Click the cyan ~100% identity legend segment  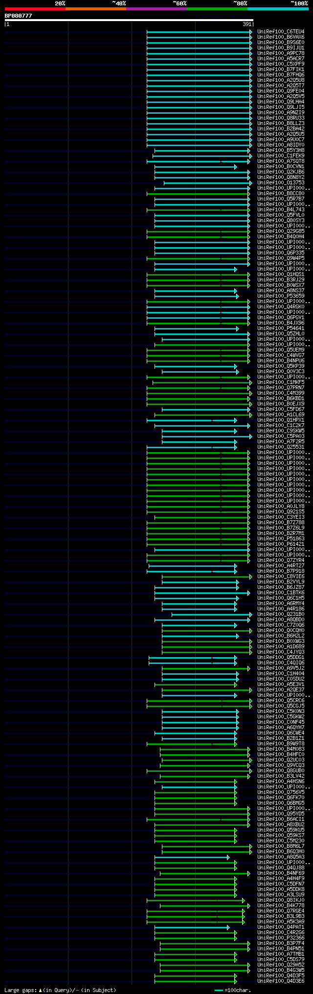[x=277, y=9]
